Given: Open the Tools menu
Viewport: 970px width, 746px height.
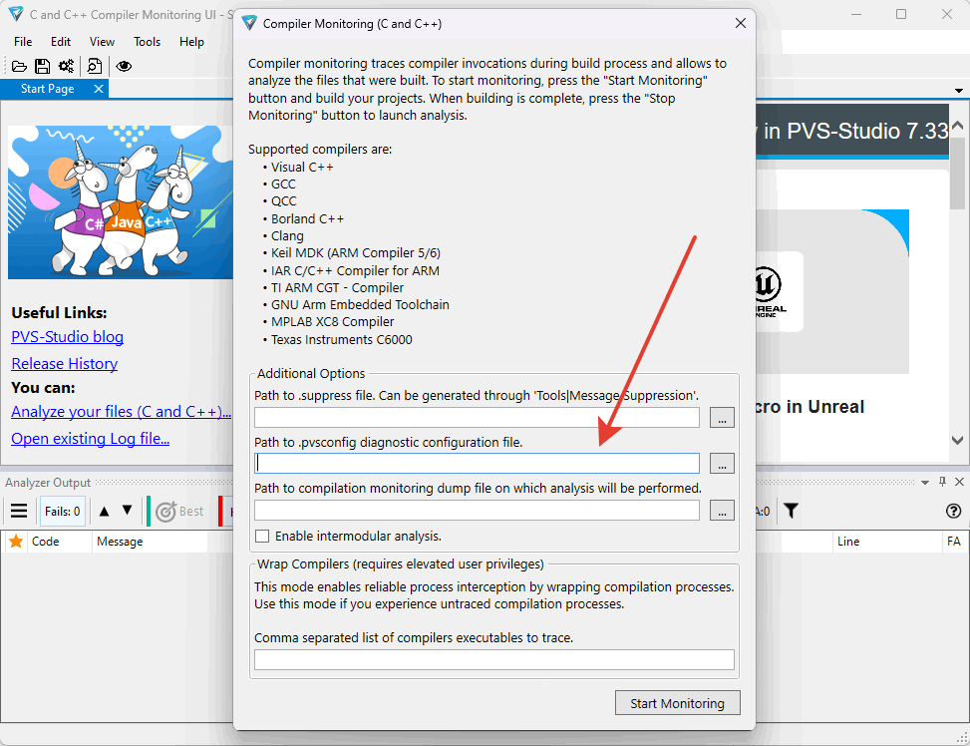Looking at the screenshot, I should click(x=147, y=42).
